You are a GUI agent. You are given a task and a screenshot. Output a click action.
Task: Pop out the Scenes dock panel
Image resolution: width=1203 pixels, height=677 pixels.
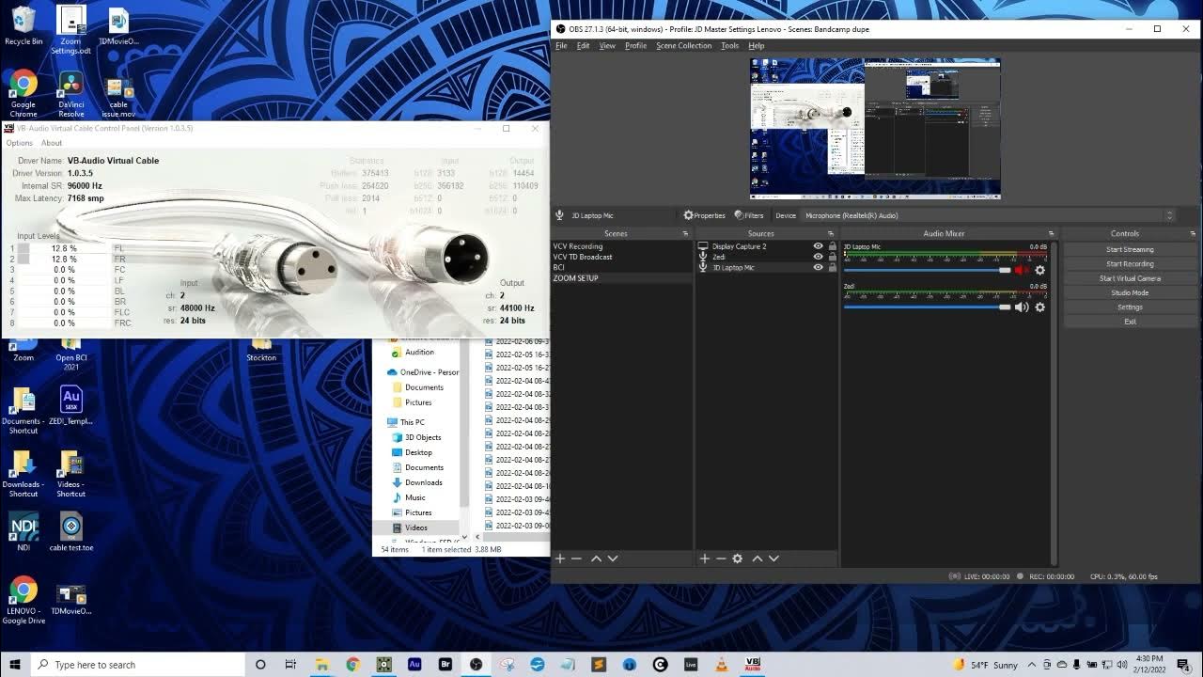pyautogui.click(x=685, y=234)
